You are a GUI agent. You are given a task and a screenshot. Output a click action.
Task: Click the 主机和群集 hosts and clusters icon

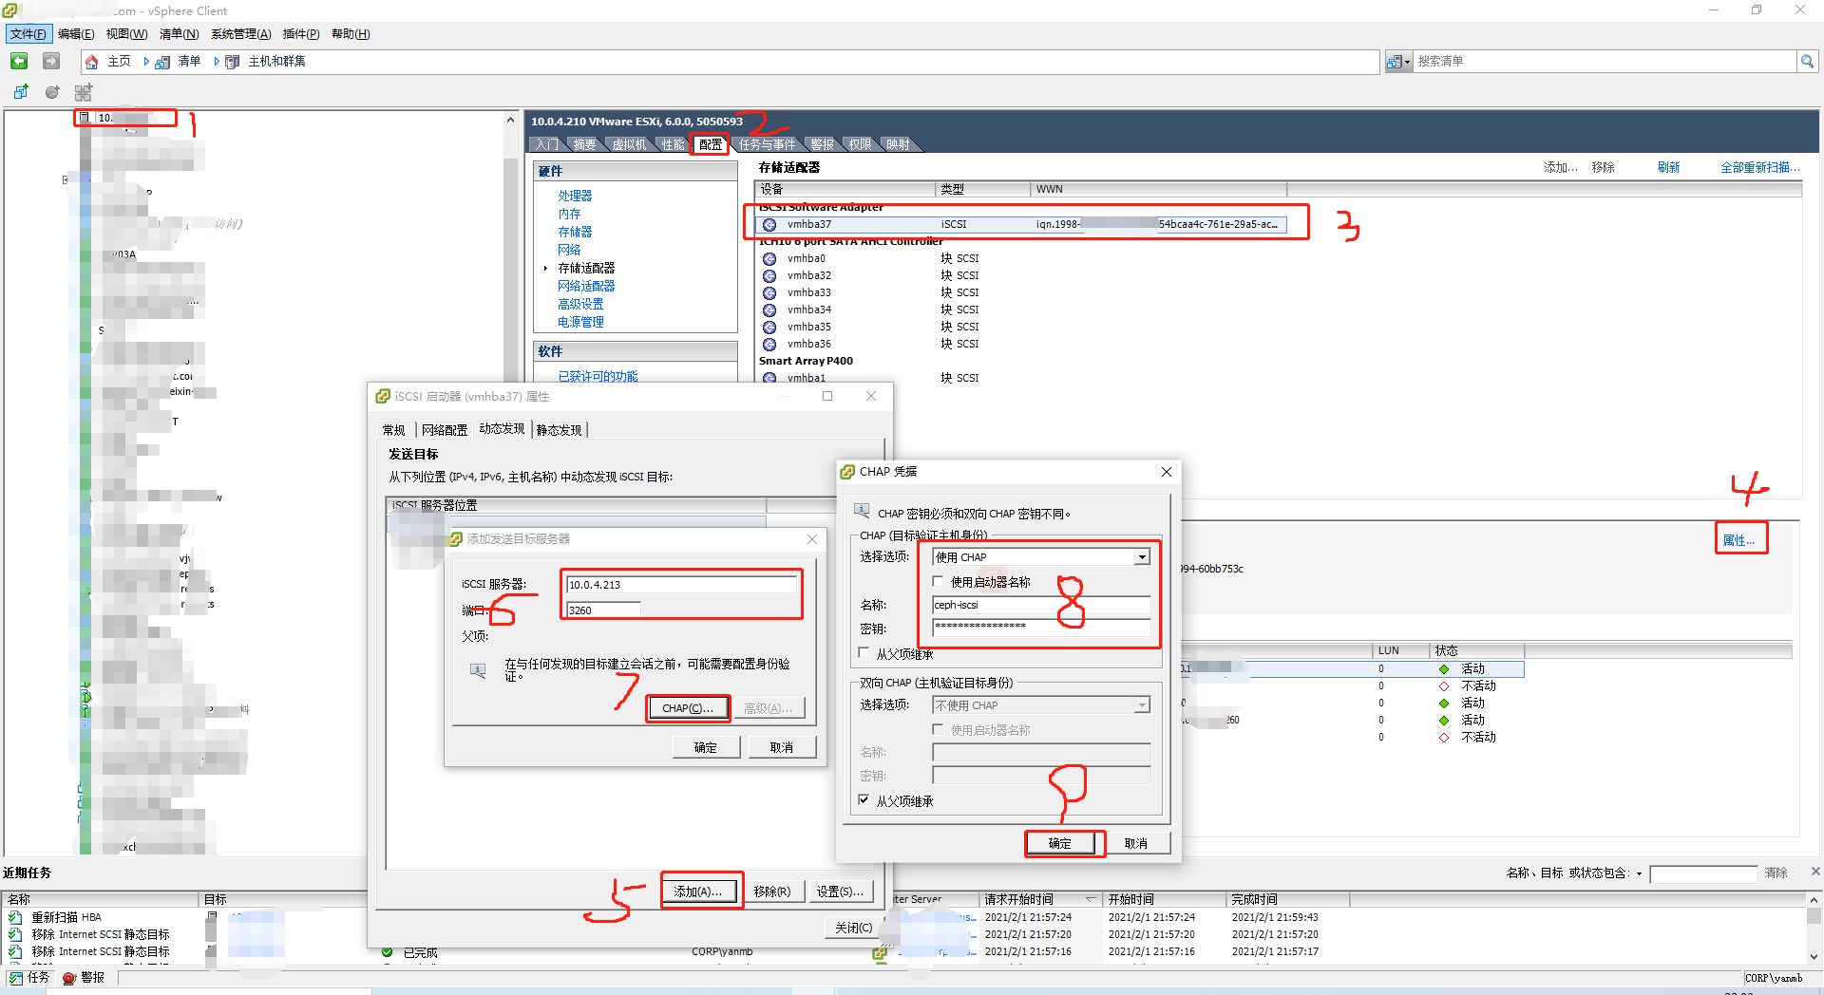[x=232, y=61]
